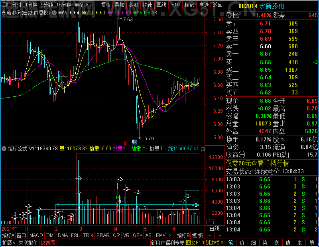Open the 日线 period selector

click(215, 229)
